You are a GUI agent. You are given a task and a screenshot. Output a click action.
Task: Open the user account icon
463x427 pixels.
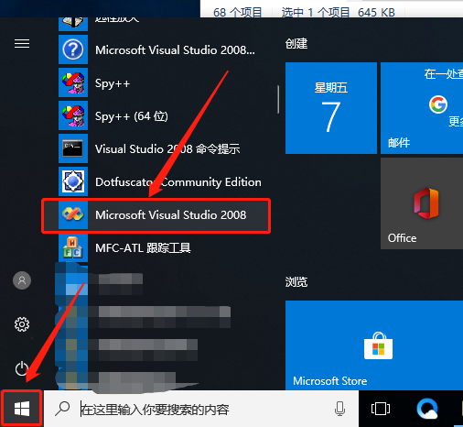coord(22,280)
